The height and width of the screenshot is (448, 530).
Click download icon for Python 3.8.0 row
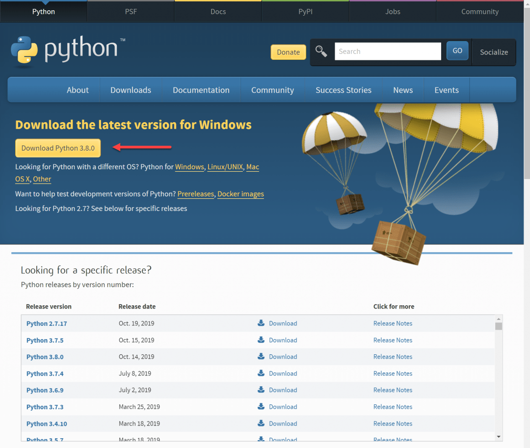(261, 357)
